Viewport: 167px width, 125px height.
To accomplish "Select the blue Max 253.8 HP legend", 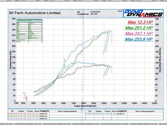I will 139,39.
